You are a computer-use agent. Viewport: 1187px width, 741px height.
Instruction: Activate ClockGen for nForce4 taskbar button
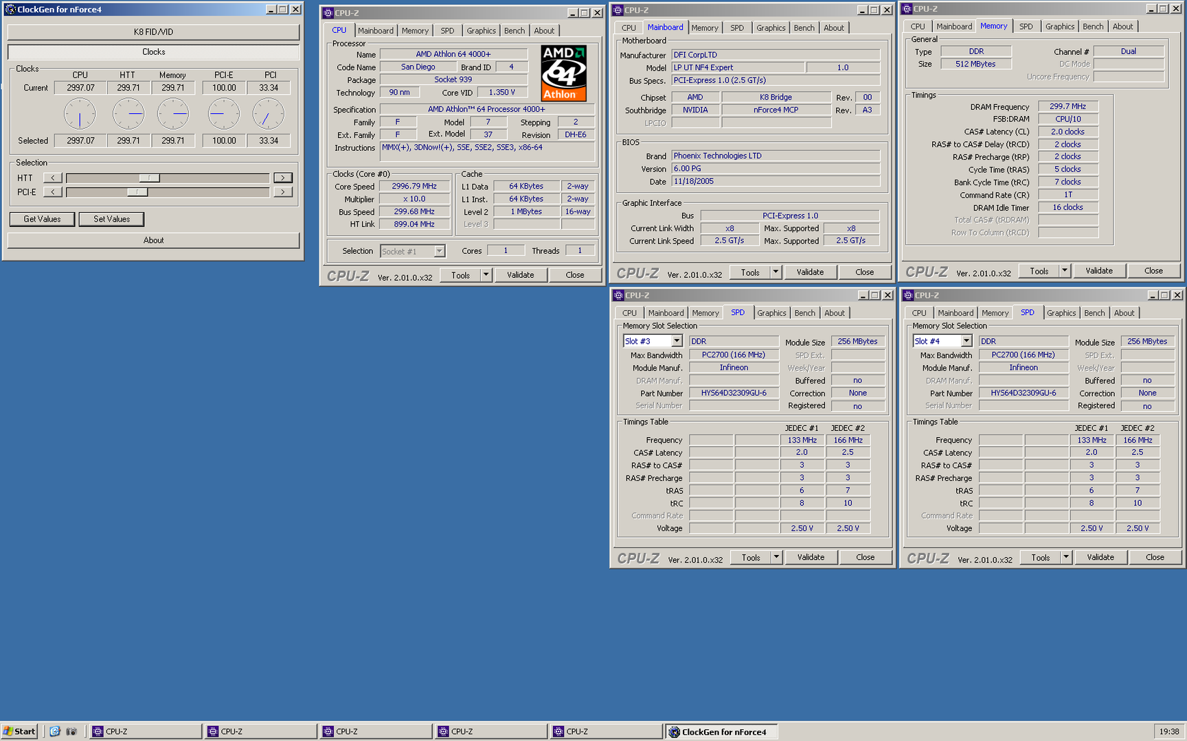pyautogui.click(x=721, y=731)
